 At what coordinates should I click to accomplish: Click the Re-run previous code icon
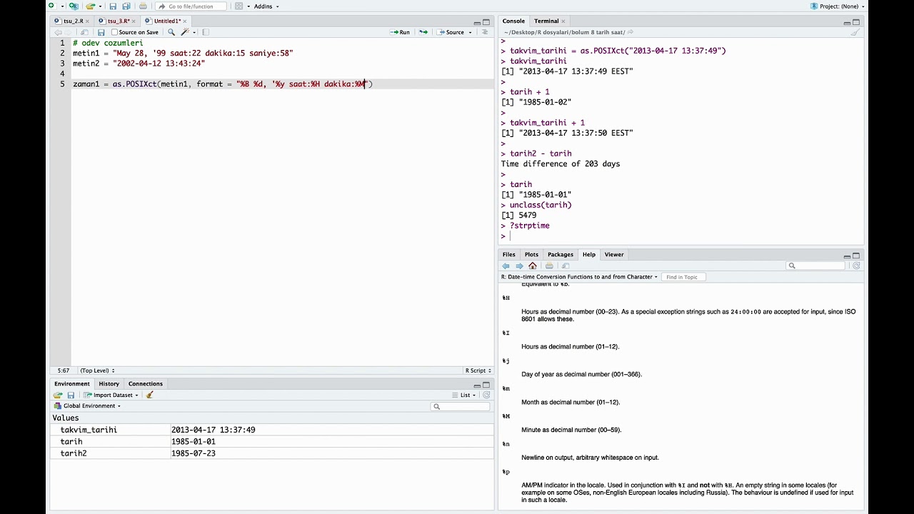click(423, 32)
